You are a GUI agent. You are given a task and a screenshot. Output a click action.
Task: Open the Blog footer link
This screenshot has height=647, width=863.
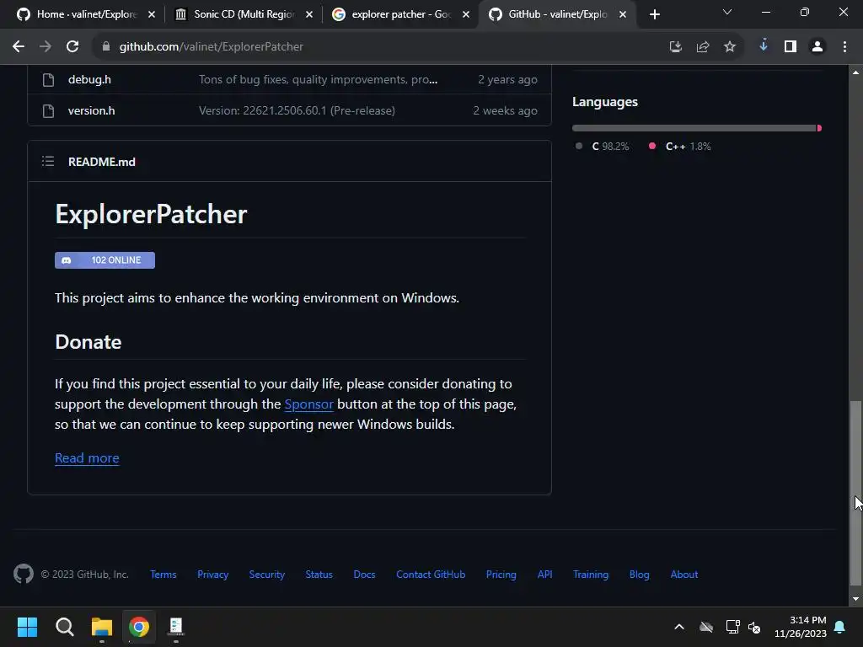640,575
